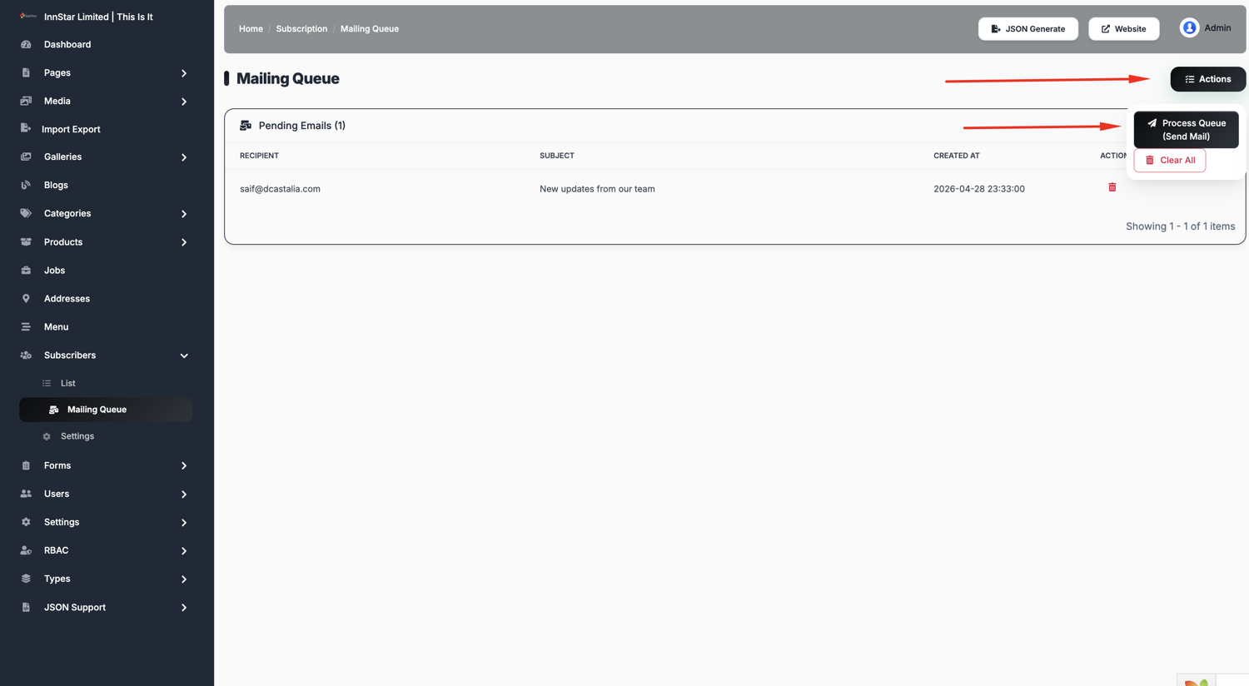Image resolution: width=1249 pixels, height=686 pixels.
Task: Open the Actions dropdown button
Action: pyautogui.click(x=1207, y=79)
